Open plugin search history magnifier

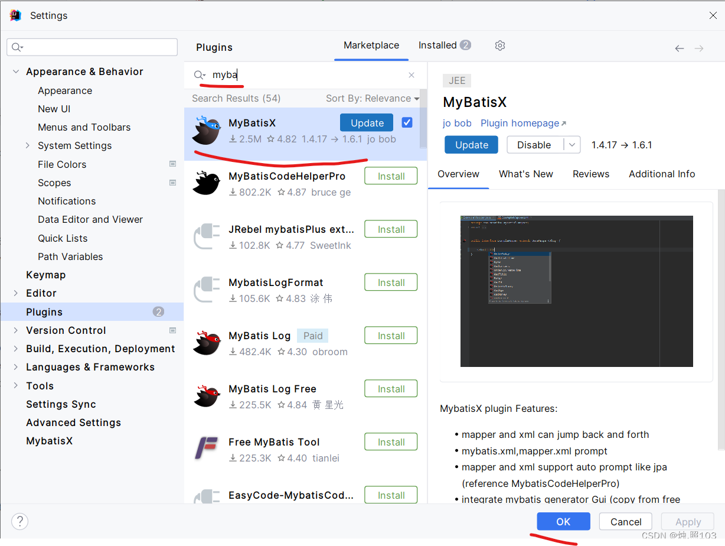pos(200,75)
